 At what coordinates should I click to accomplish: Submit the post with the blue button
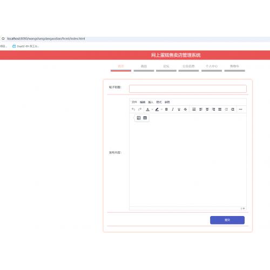tap(227, 220)
